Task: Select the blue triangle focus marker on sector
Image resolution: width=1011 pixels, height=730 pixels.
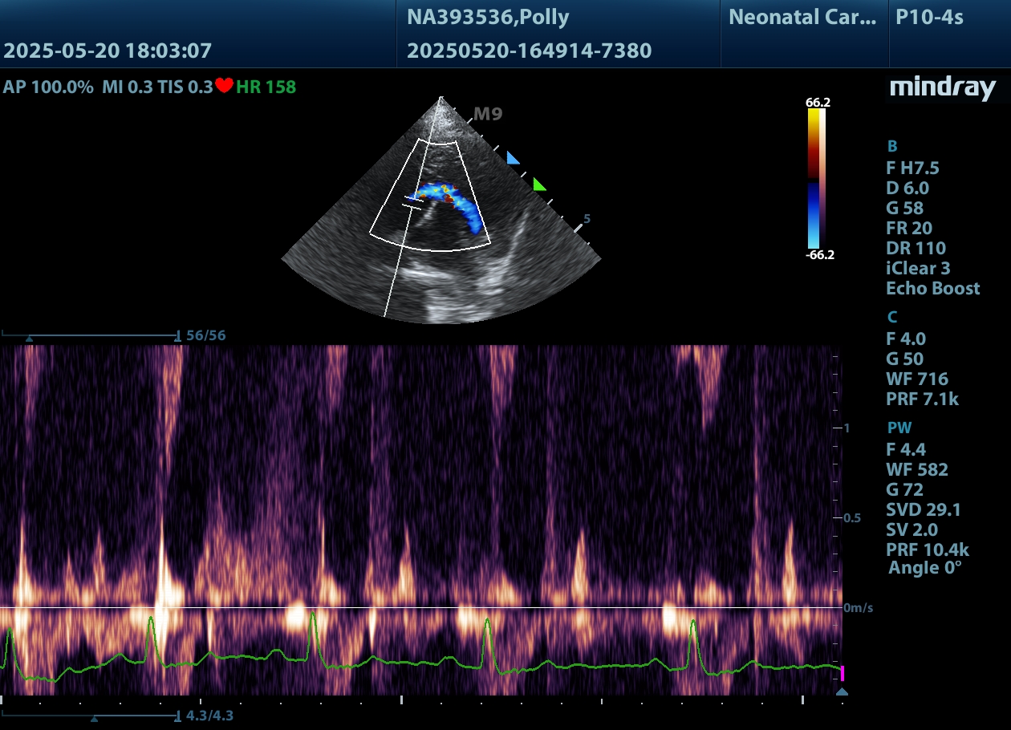Action: click(x=513, y=159)
